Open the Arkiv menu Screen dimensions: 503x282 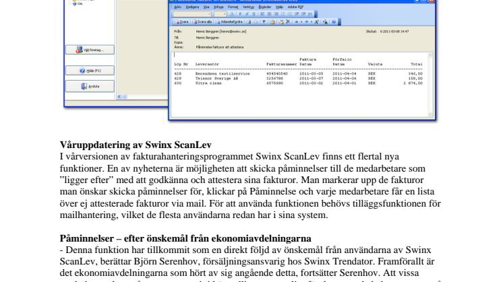click(x=178, y=7)
